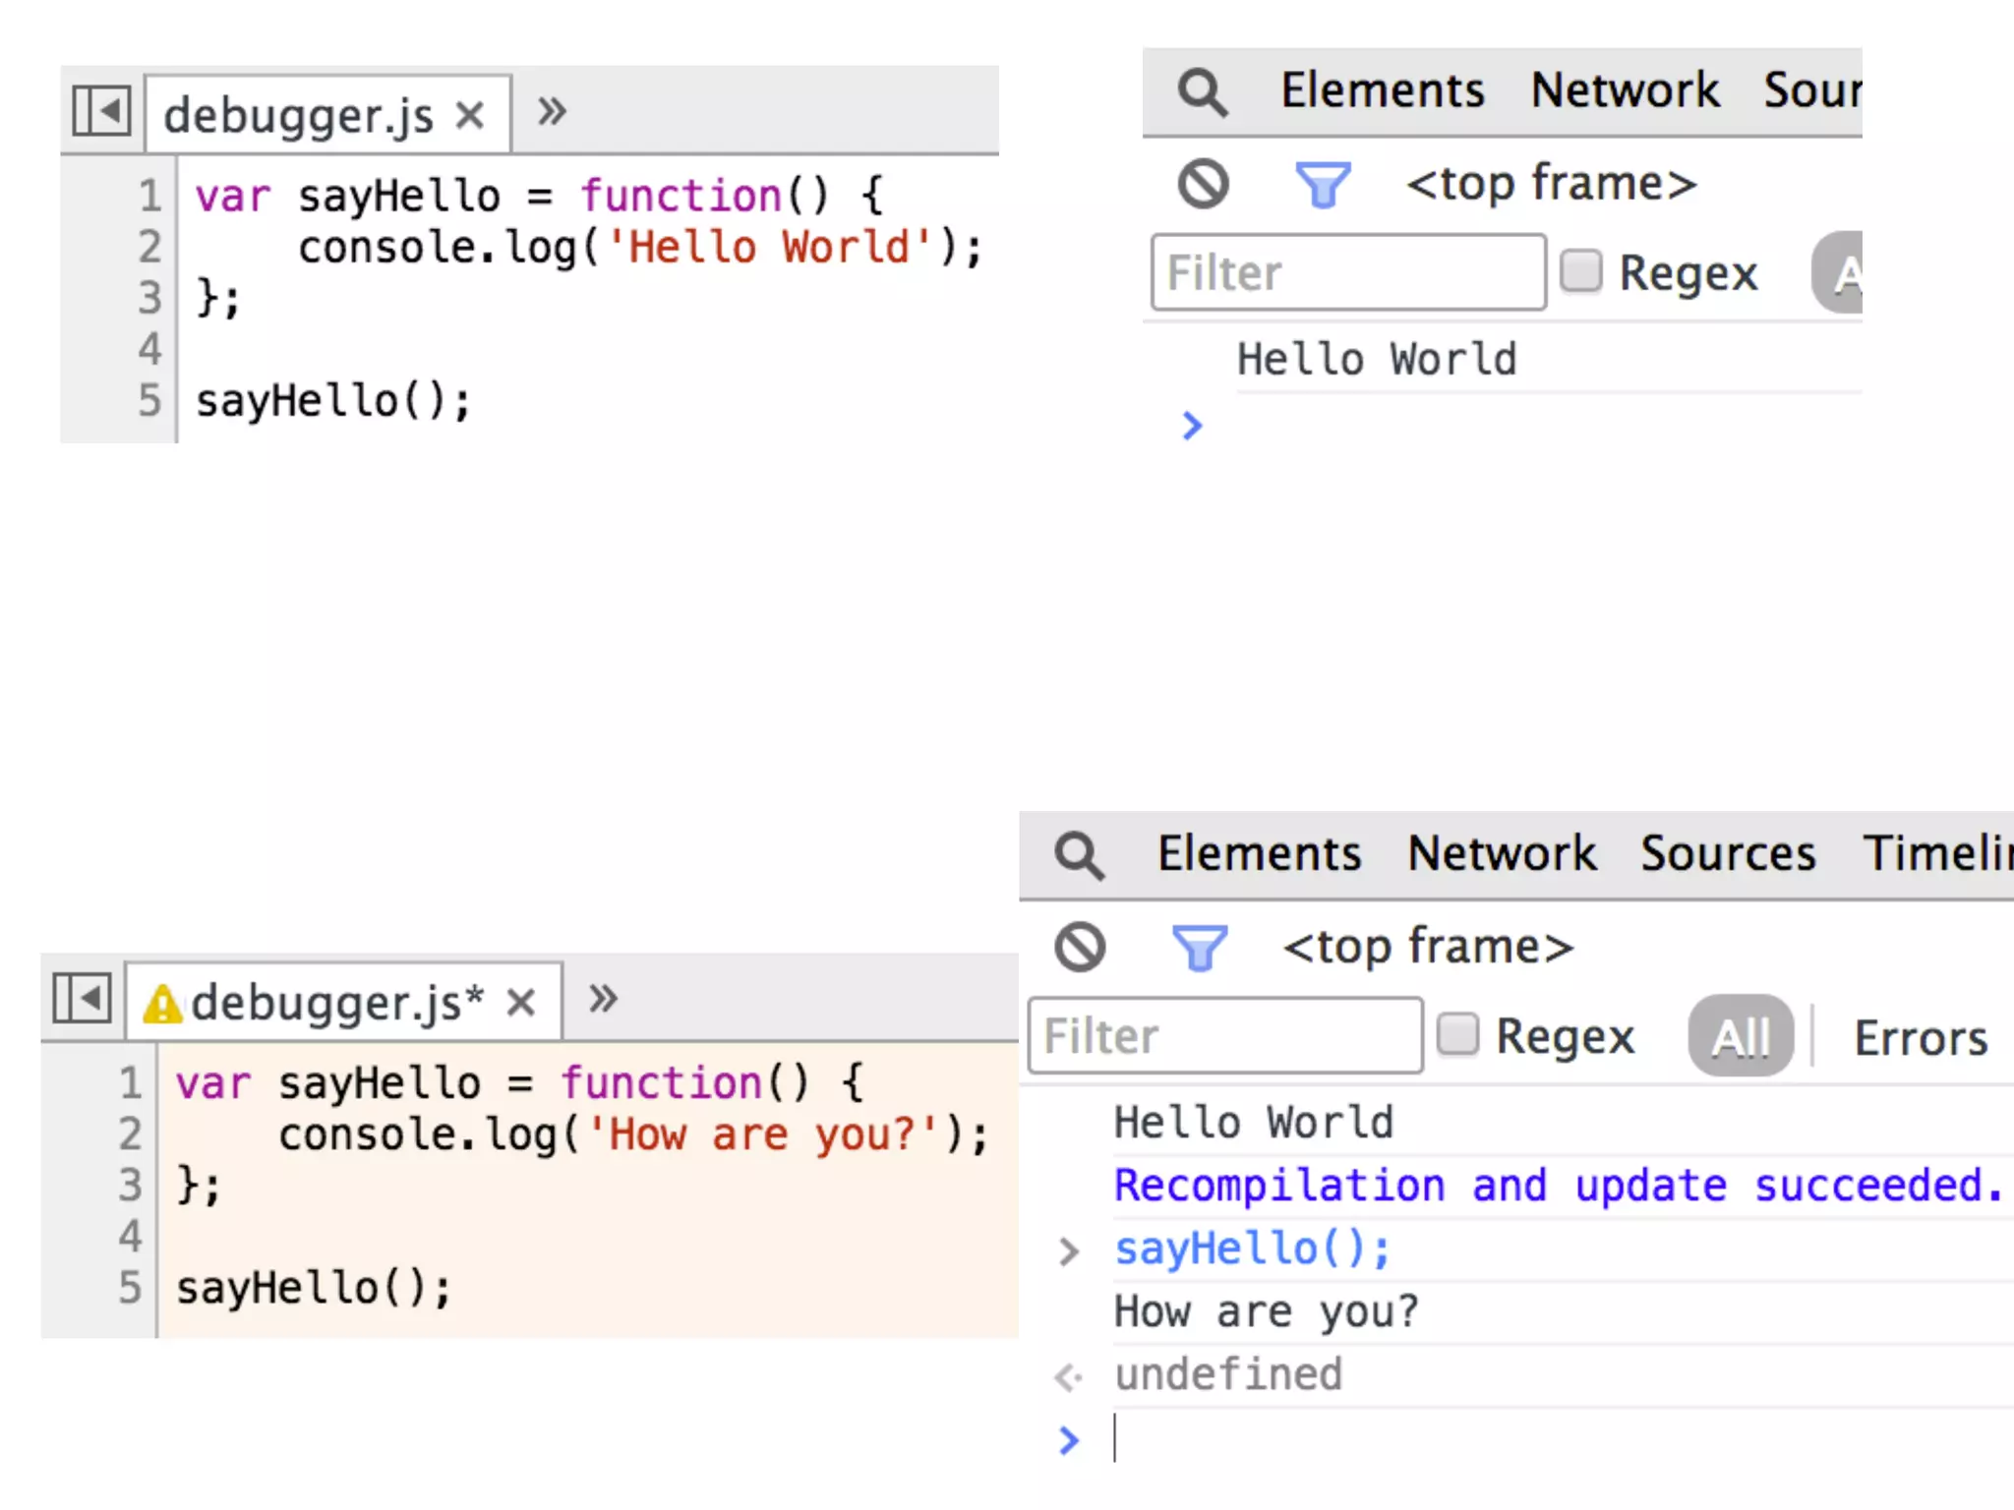Click the magnifier icon in the top DevTools toolbar

point(1202,92)
